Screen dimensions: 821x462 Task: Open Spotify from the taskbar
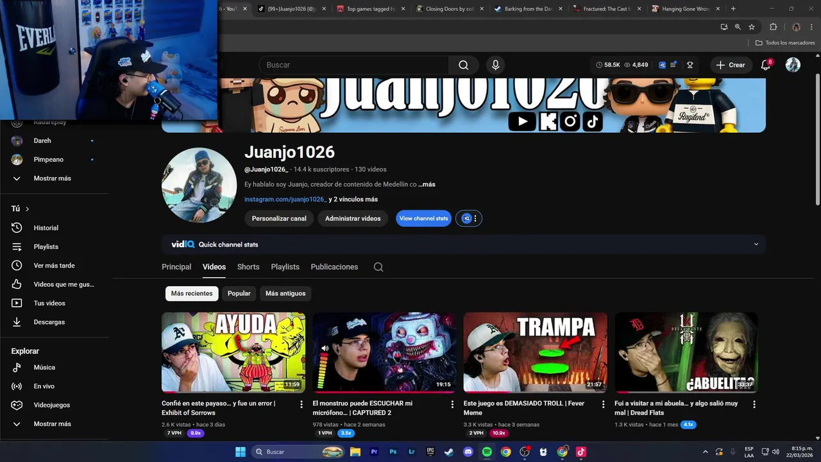(x=487, y=452)
